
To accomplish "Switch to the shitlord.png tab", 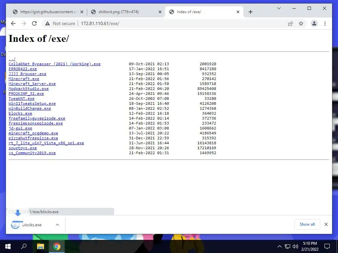I will coord(126,12).
